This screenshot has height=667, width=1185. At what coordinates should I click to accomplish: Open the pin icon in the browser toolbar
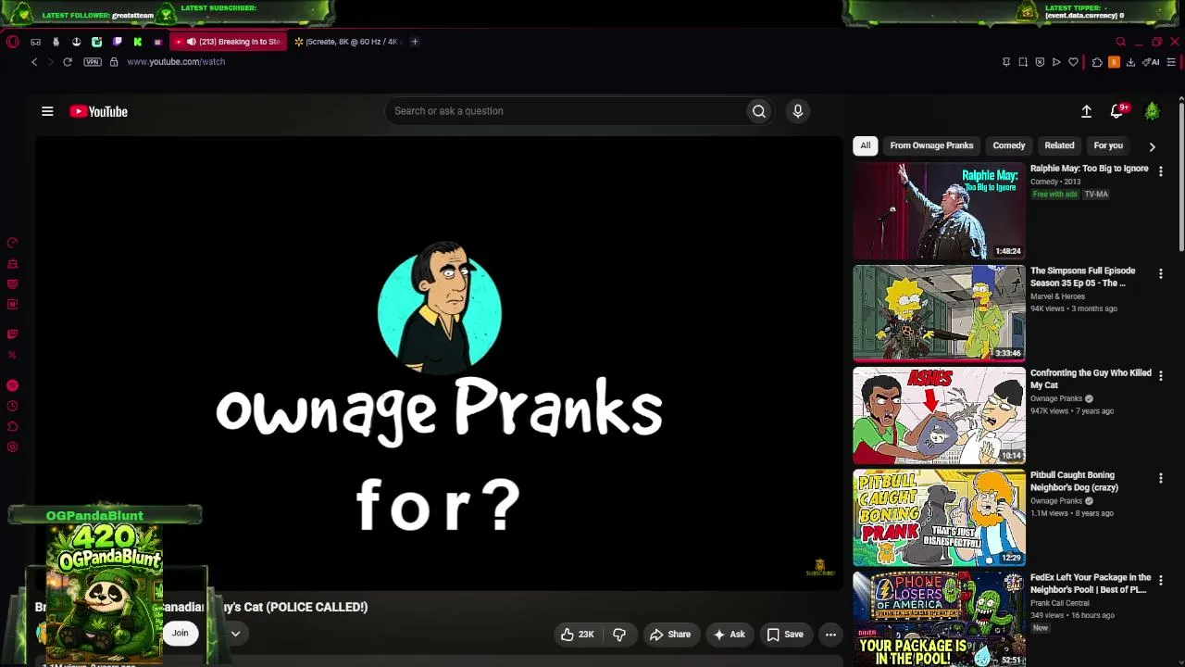1006,62
